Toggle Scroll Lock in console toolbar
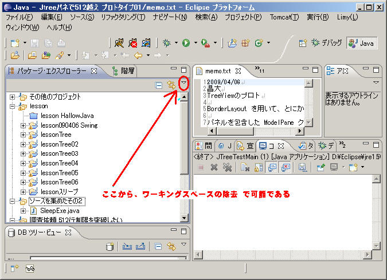Image resolution: width=387 pixels, height=280 pixels. point(260,168)
